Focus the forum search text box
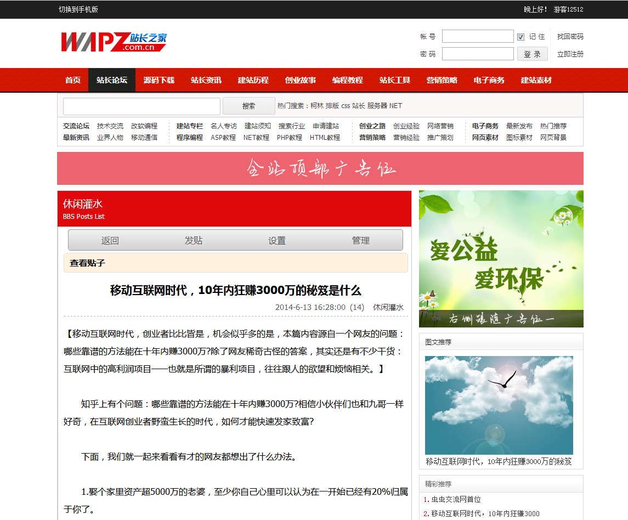This screenshot has width=628, height=520. pyautogui.click(x=142, y=106)
